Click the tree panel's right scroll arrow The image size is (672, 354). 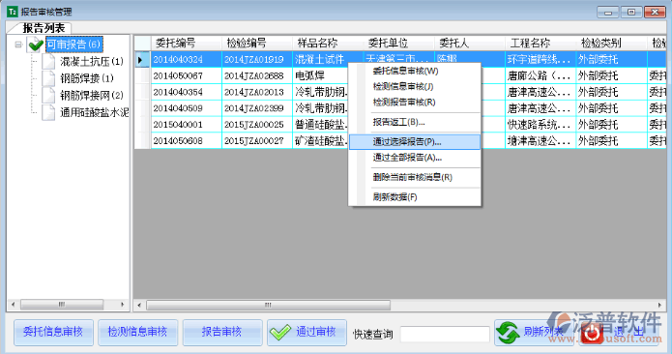[123, 305]
